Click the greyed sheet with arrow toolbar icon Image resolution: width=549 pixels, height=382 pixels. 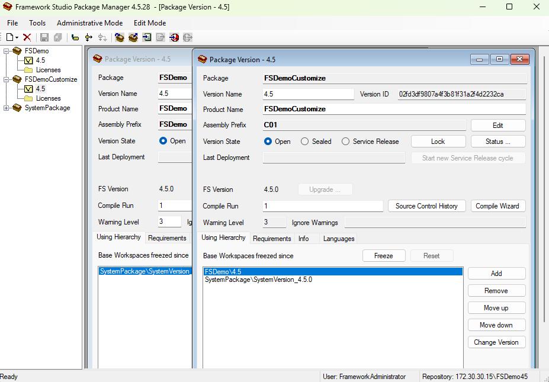160,37
